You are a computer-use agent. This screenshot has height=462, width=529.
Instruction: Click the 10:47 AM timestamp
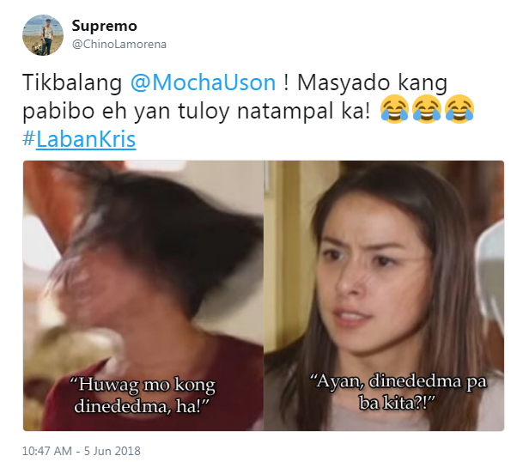coord(47,451)
